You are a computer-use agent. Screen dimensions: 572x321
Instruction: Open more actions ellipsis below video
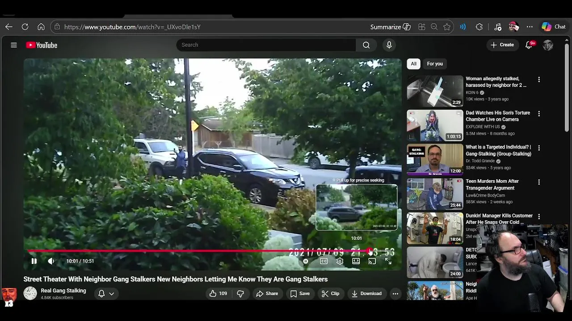coord(395,293)
